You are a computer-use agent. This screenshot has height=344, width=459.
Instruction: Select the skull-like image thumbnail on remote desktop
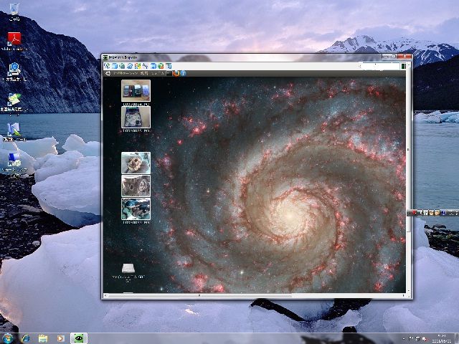point(136,163)
